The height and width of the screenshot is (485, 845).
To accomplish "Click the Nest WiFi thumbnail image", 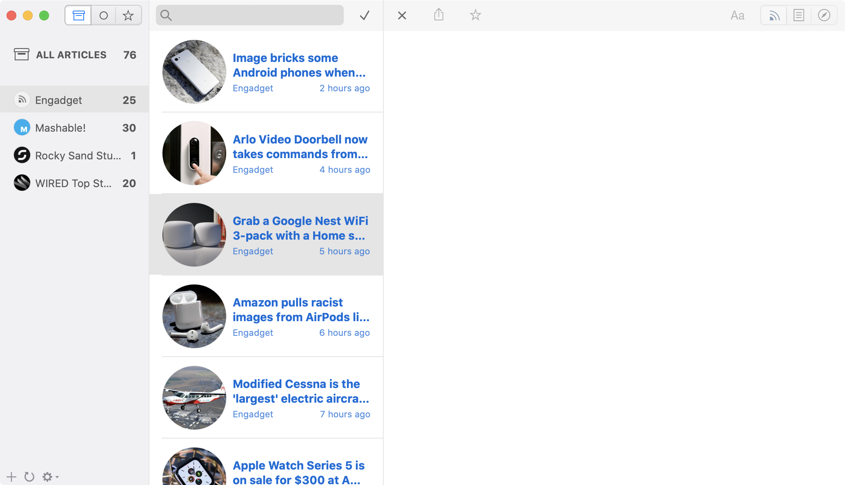I will pyautogui.click(x=194, y=235).
